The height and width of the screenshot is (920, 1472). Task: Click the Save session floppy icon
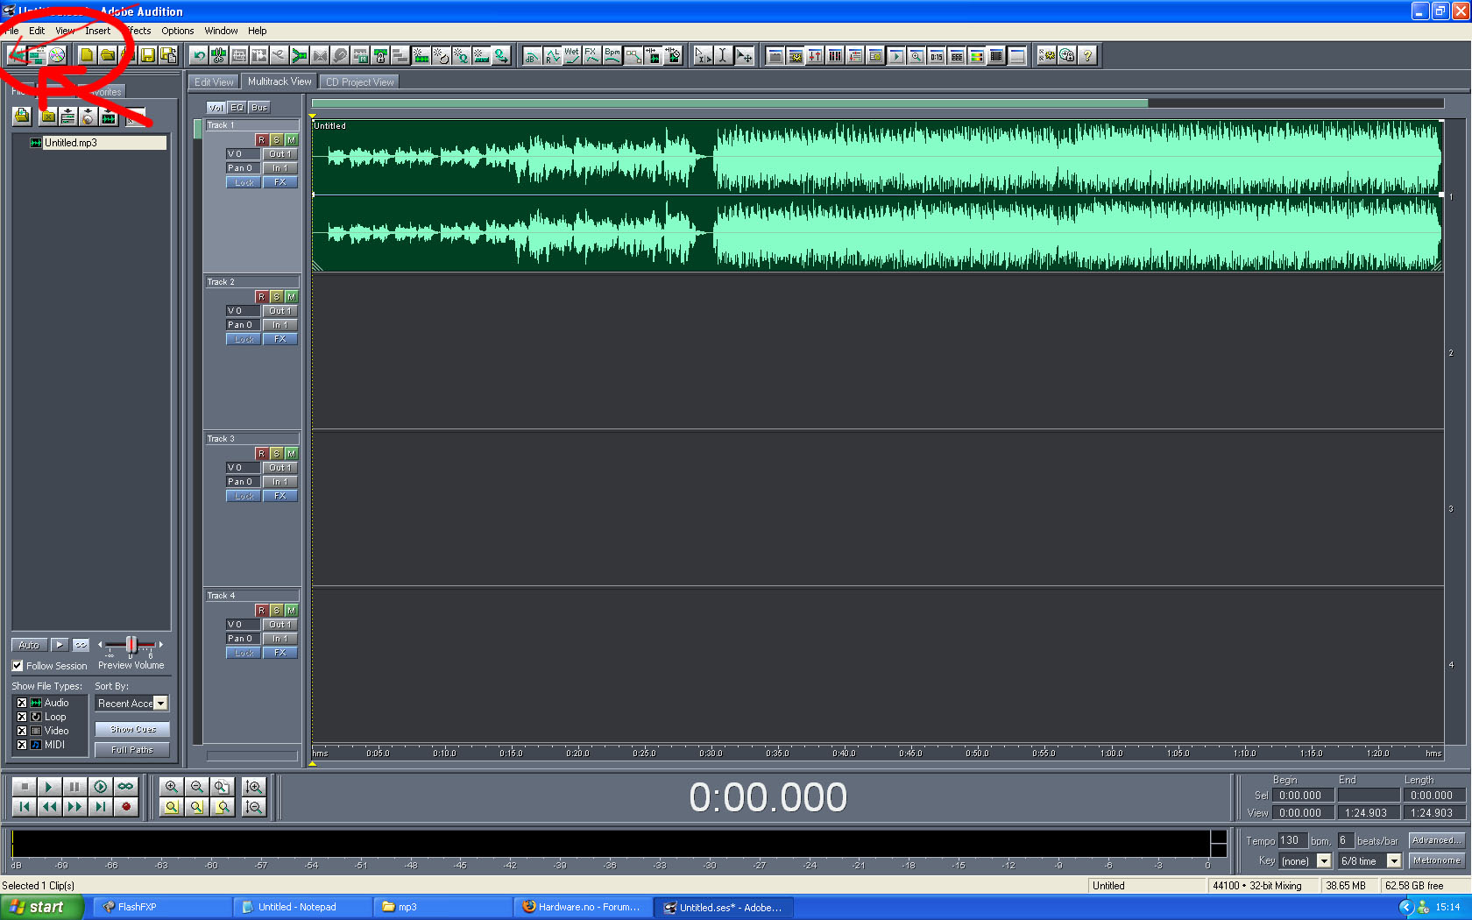coord(148,55)
